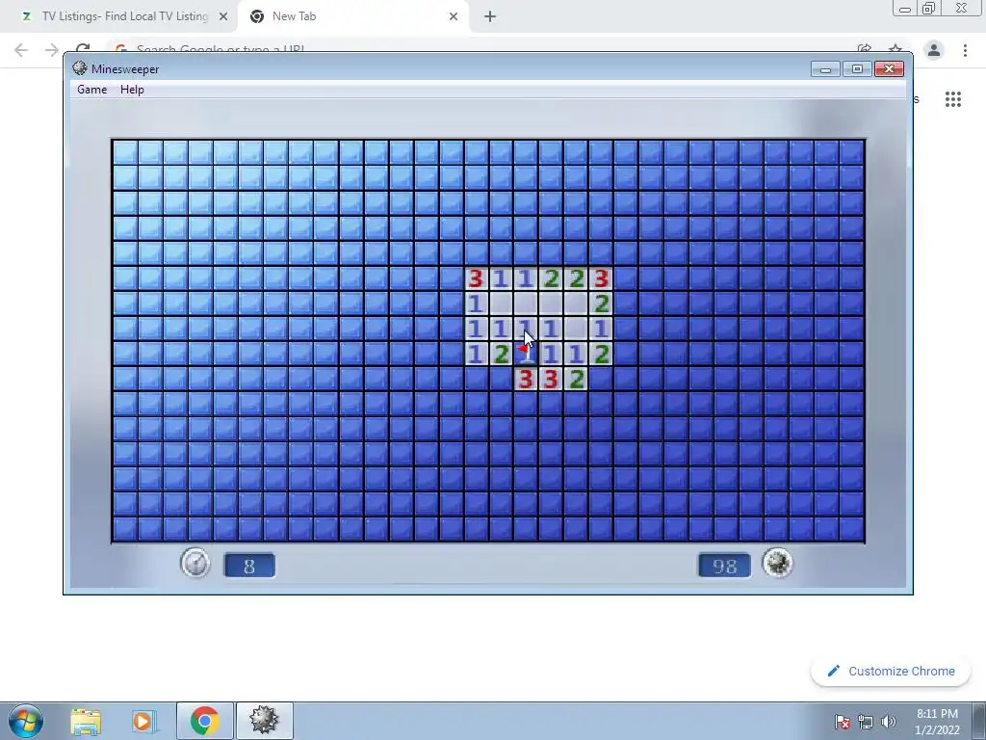986x740 pixels.
Task: Open the Windows Start menu
Action: click(x=26, y=721)
